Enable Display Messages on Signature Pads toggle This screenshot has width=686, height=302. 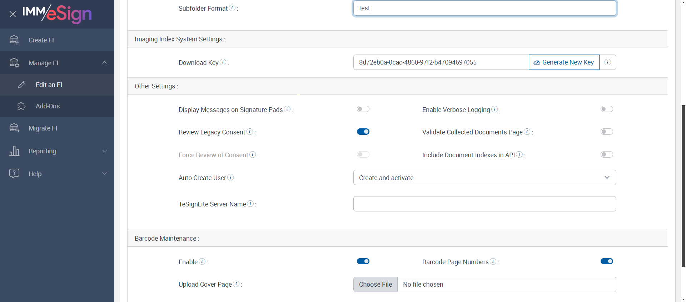pos(363,109)
